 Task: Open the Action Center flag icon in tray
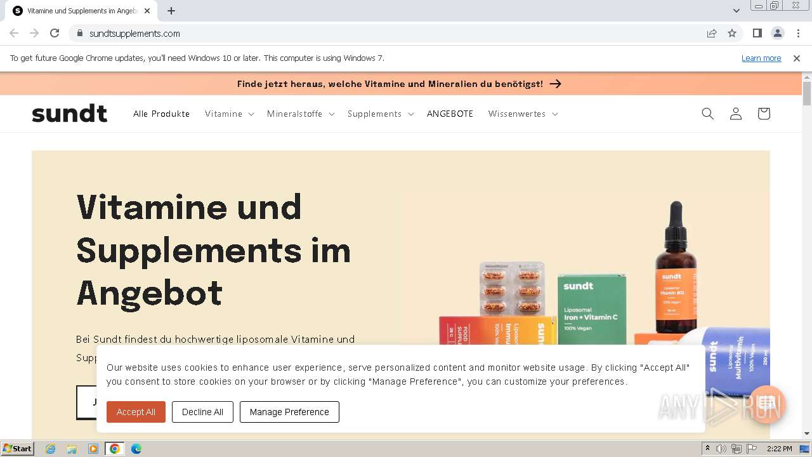pos(752,449)
